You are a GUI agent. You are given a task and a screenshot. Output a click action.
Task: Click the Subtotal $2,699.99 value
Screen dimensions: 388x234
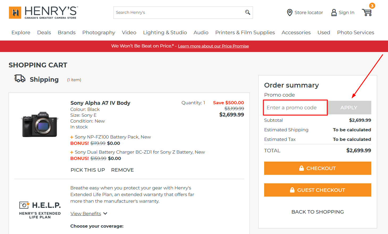(360, 120)
